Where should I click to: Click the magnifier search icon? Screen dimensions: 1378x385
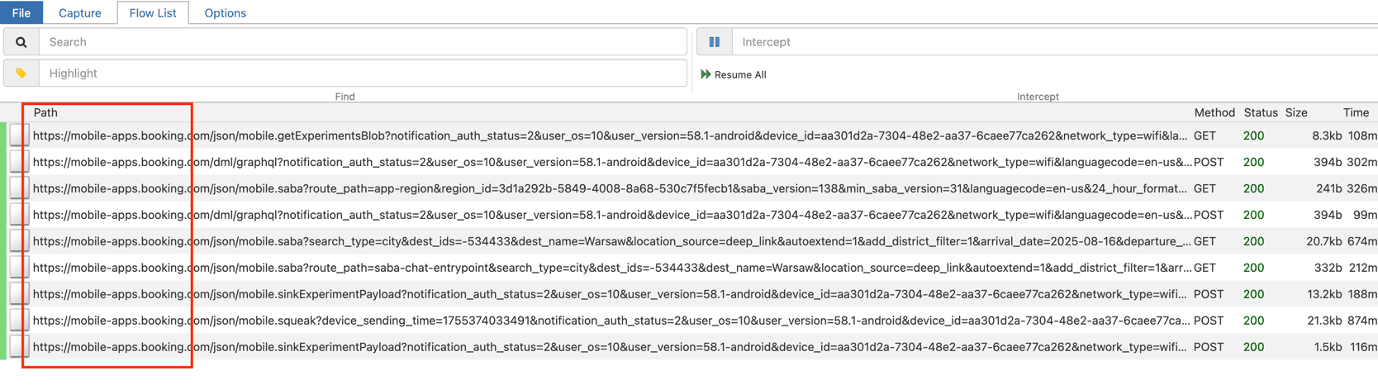pos(21,42)
